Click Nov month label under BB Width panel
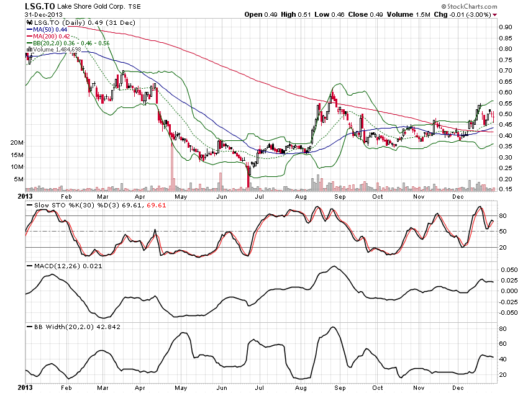This screenshot has width=528, height=393. (419, 388)
